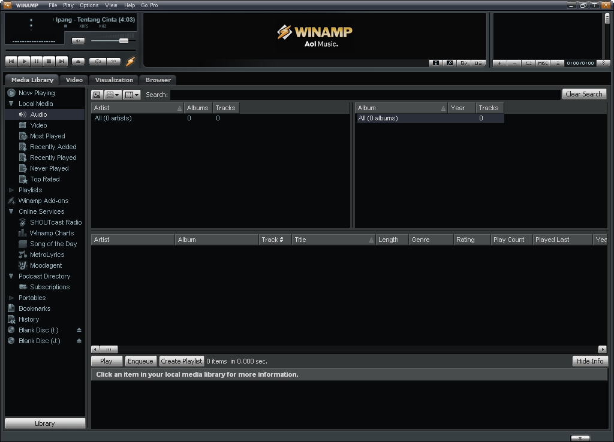Open the MetroLyrics service

(x=47, y=255)
